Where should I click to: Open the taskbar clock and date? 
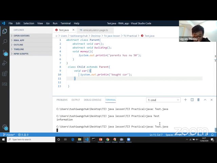(204, 140)
